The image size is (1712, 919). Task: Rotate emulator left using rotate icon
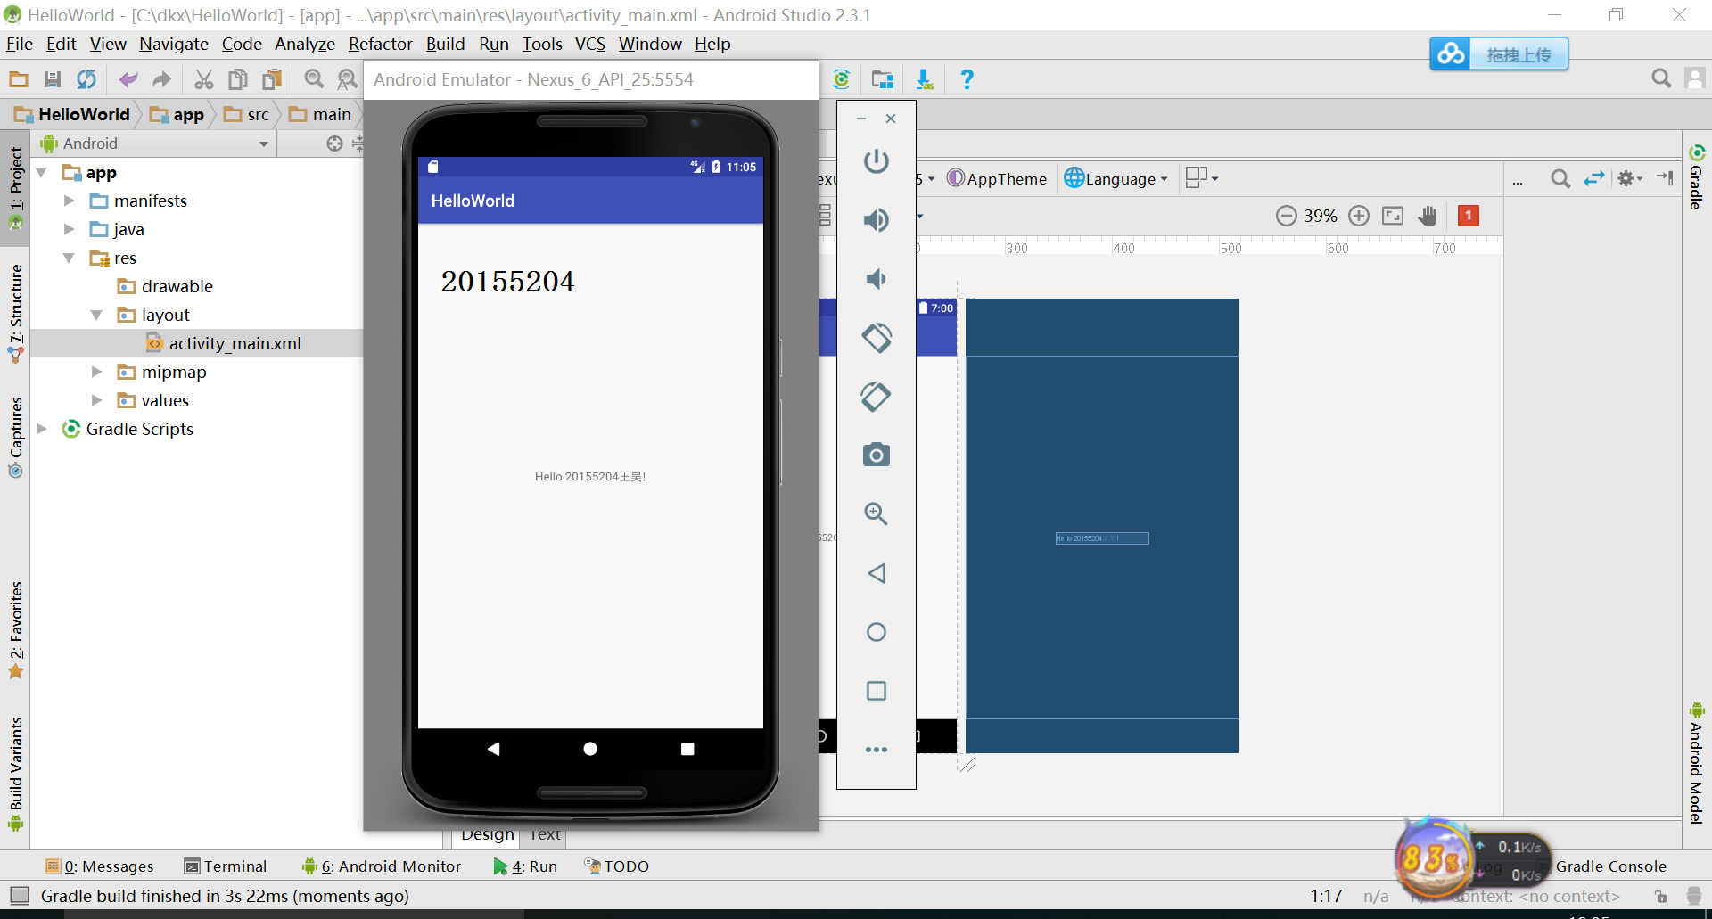pos(877,338)
